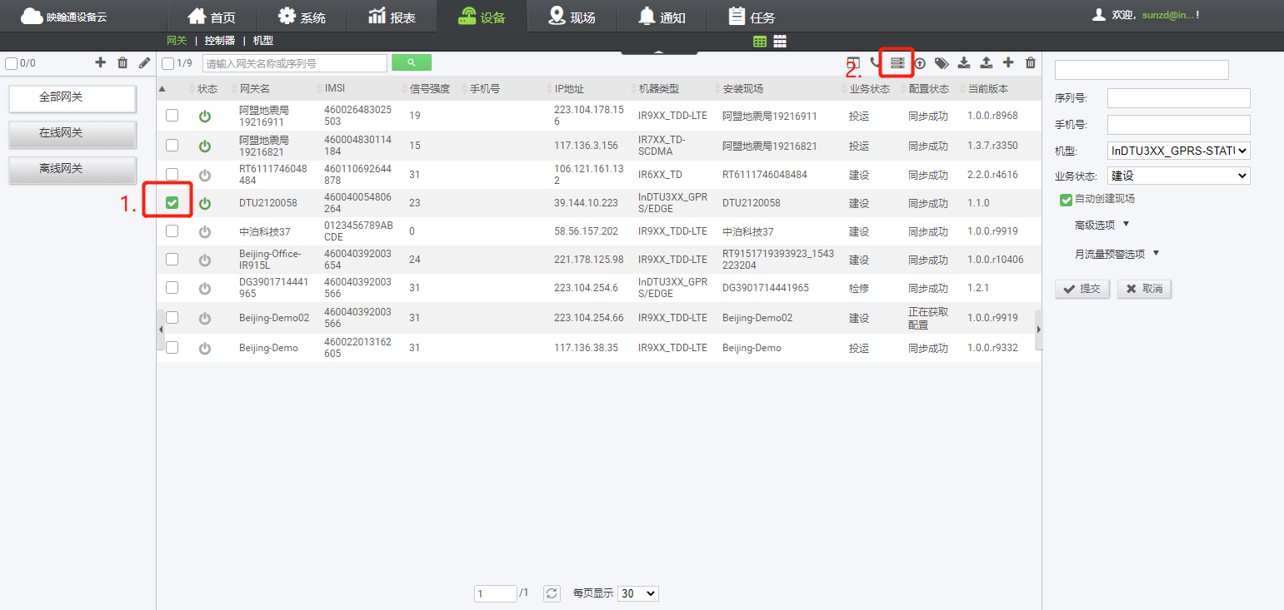Click the pencil edit icon in left panel
This screenshot has height=610, width=1284.
pos(144,62)
